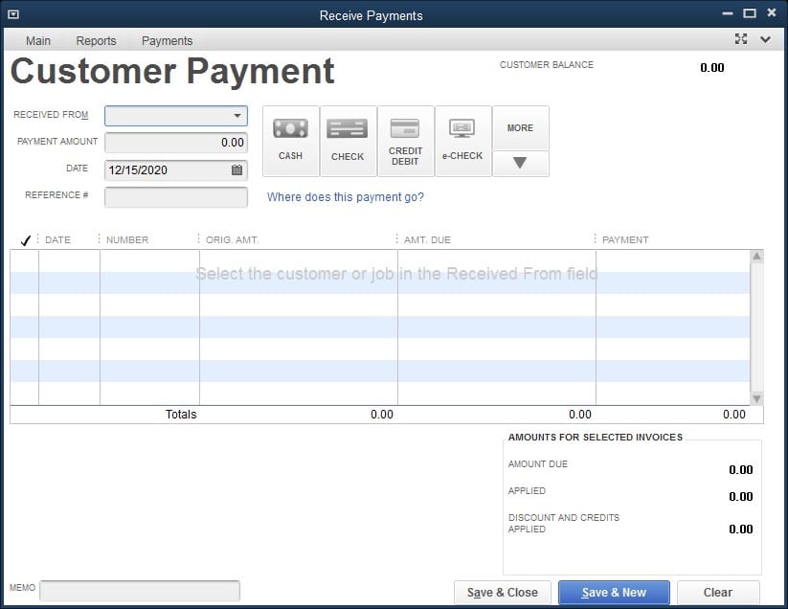Switch to the Reports tab
Image resolution: width=788 pixels, height=609 pixels.
[96, 41]
